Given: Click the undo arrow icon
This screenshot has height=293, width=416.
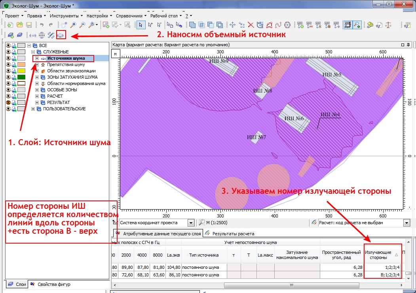Looking at the screenshot, I should coord(42,25).
